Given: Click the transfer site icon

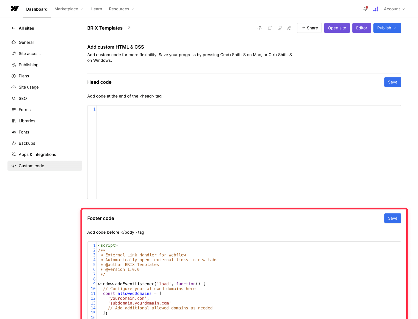Looking at the screenshot, I should pyautogui.click(x=259, y=28).
